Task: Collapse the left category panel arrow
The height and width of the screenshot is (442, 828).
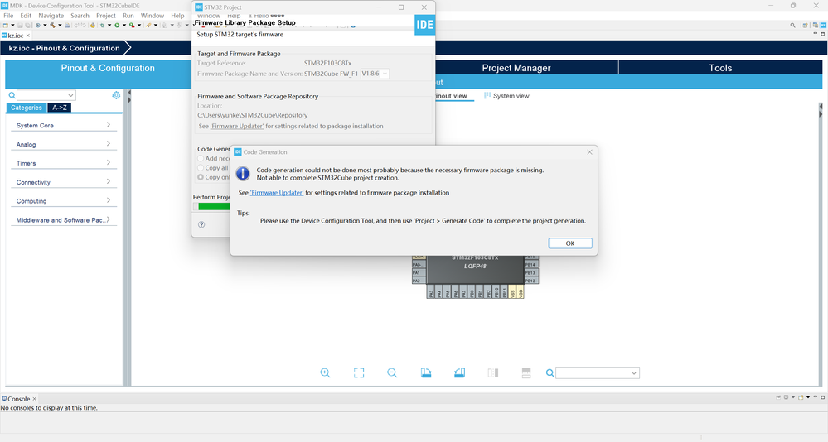Action: [x=128, y=93]
